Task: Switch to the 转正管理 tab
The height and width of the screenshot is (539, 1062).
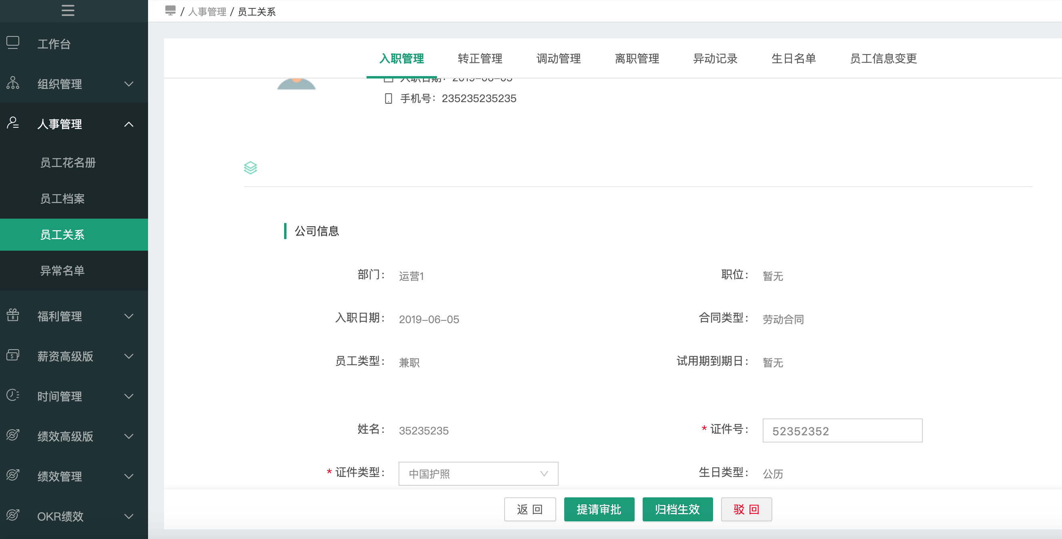Action: tap(480, 58)
